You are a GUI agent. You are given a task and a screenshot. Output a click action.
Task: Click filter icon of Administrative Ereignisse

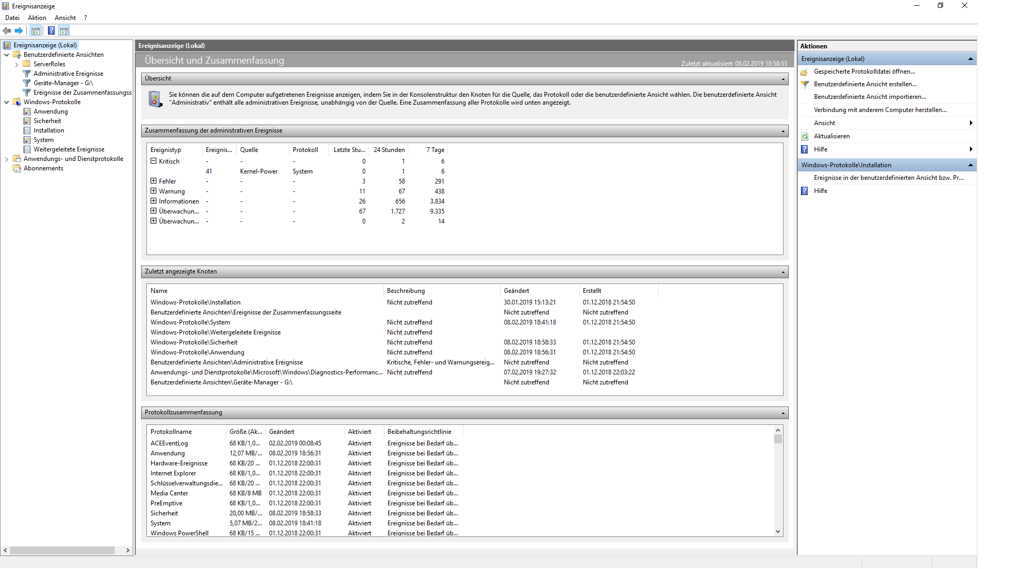point(27,74)
